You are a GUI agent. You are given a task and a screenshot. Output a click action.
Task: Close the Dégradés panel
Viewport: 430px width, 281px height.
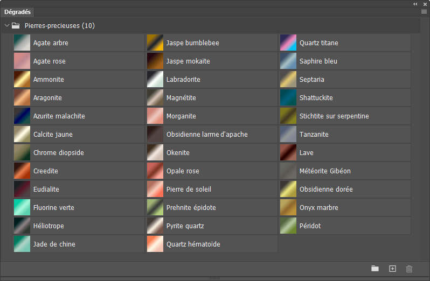[x=425, y=4]
